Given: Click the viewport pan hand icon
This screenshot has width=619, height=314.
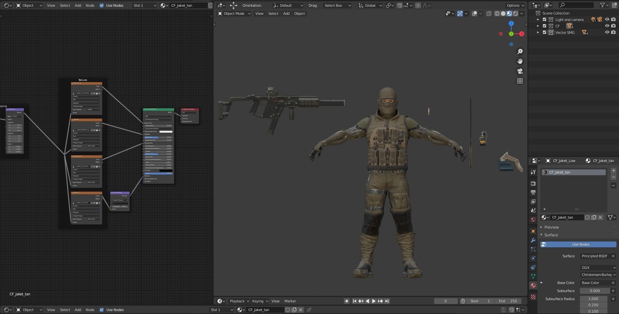Looking at the screenshot, I should 520,61.
